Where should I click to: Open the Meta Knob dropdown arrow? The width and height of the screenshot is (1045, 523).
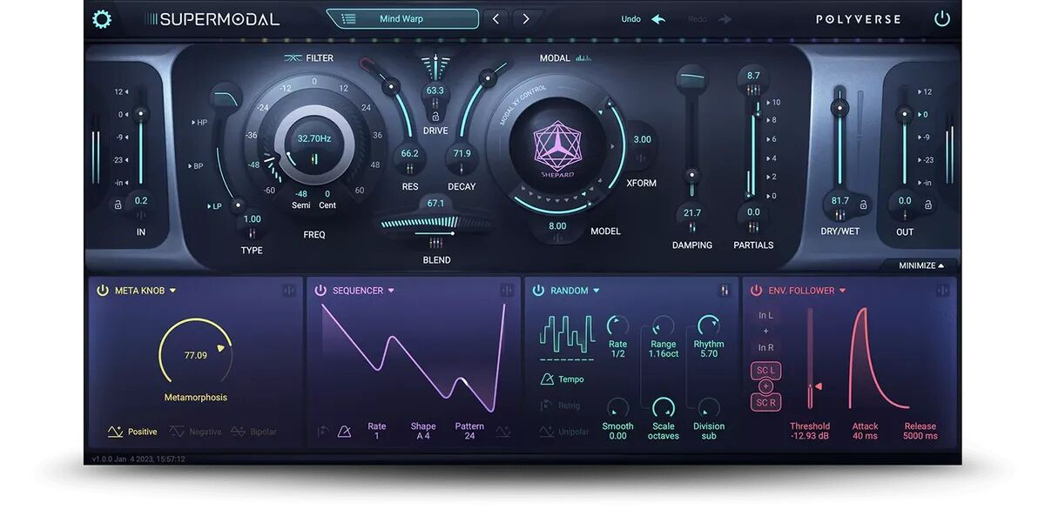(173, 291)
